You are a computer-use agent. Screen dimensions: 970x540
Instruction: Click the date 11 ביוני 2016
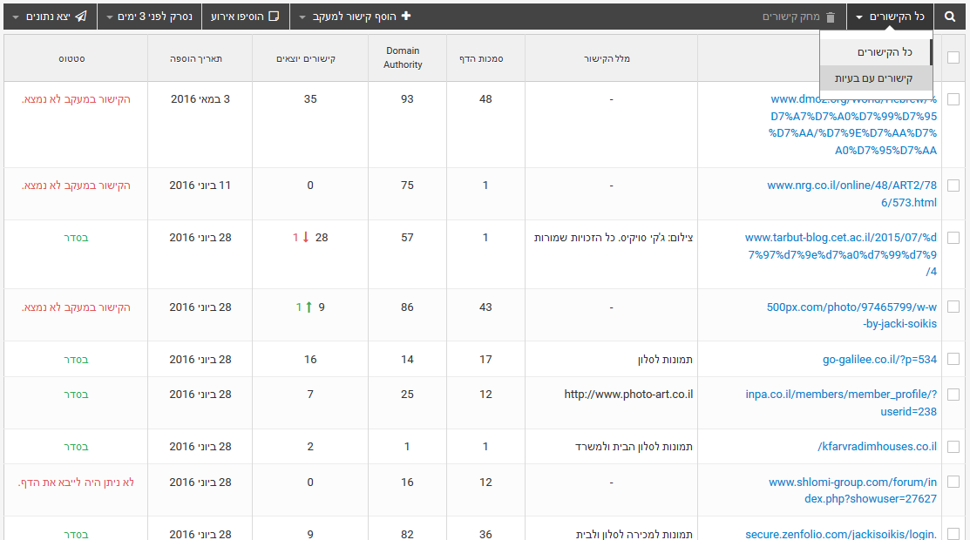[x=200, y=186]
